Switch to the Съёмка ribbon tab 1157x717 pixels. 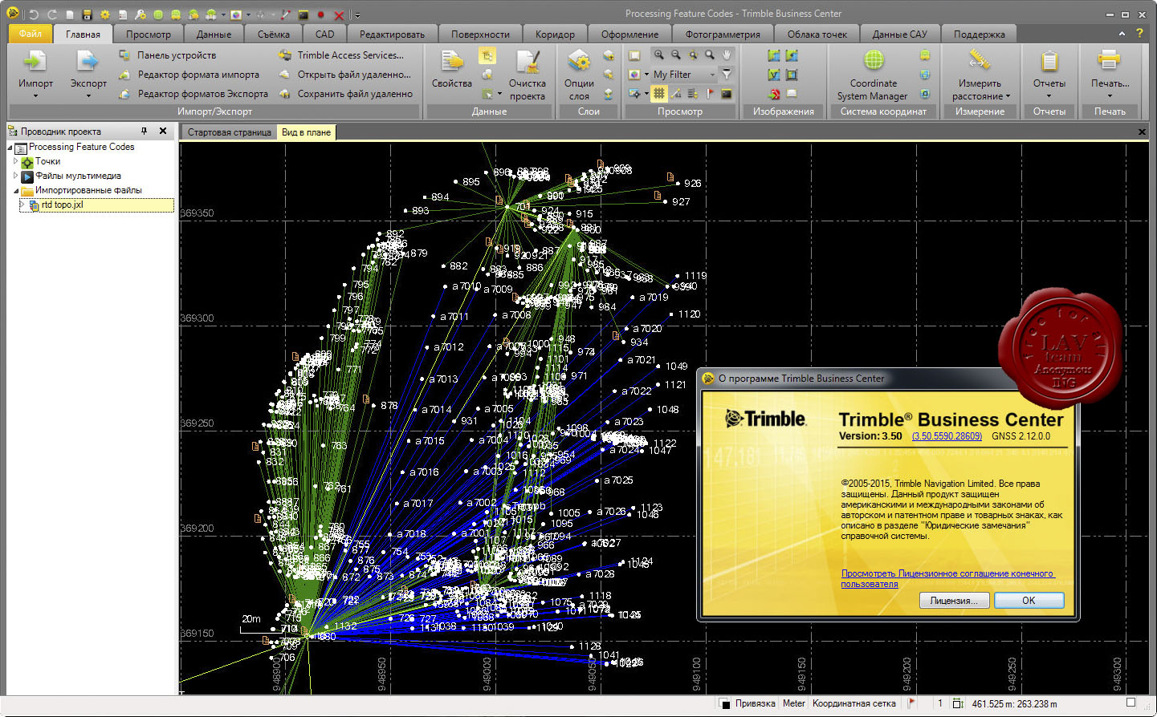[273, 34]
